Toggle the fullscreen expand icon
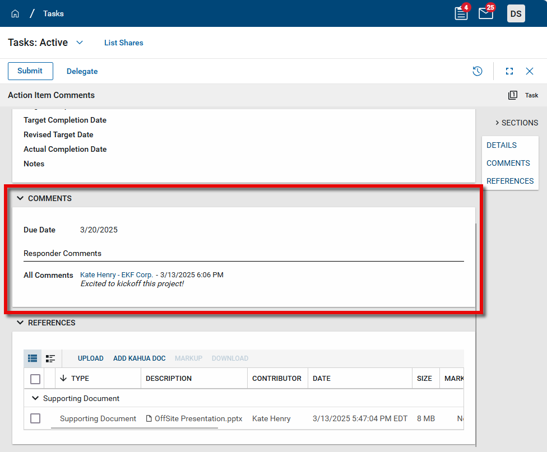 click(509, 71)
